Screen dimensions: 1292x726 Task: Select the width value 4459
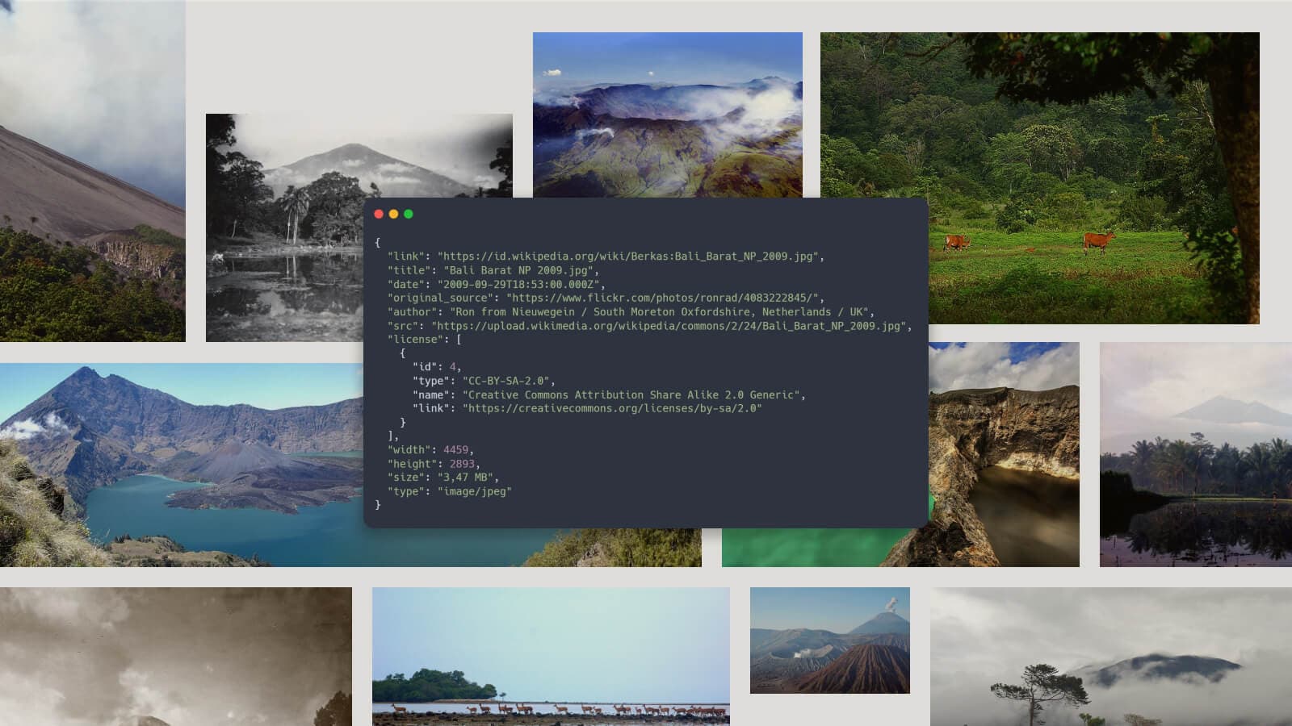(x=455, y=449)
